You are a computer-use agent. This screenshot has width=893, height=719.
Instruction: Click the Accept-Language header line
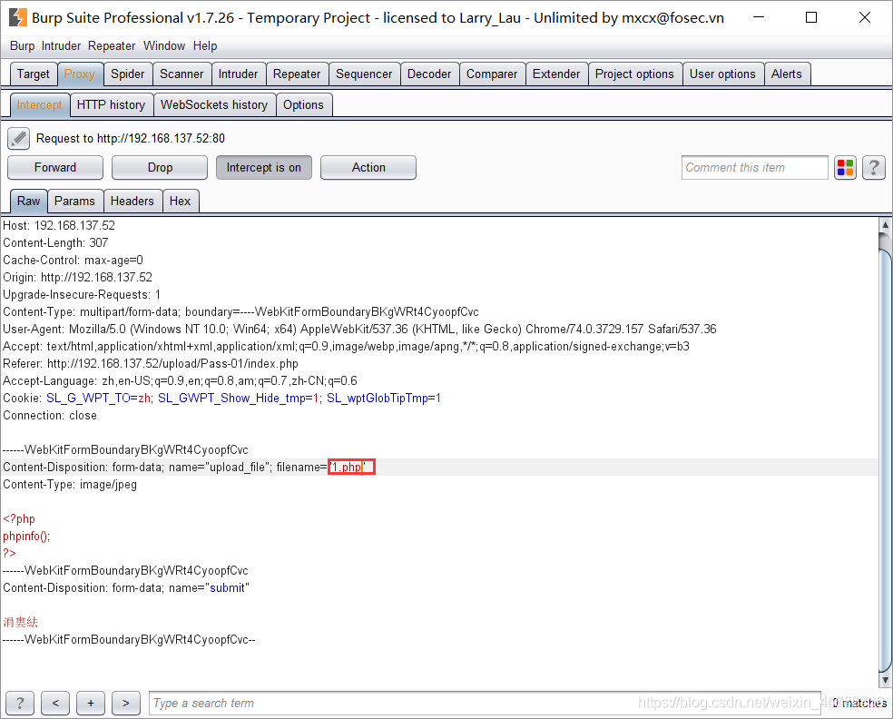point(181,380)
